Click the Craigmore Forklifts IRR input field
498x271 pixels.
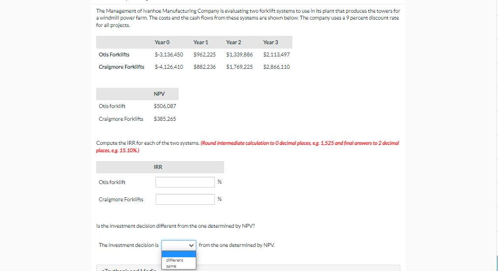pyautogui.click(x=185, y=199)
